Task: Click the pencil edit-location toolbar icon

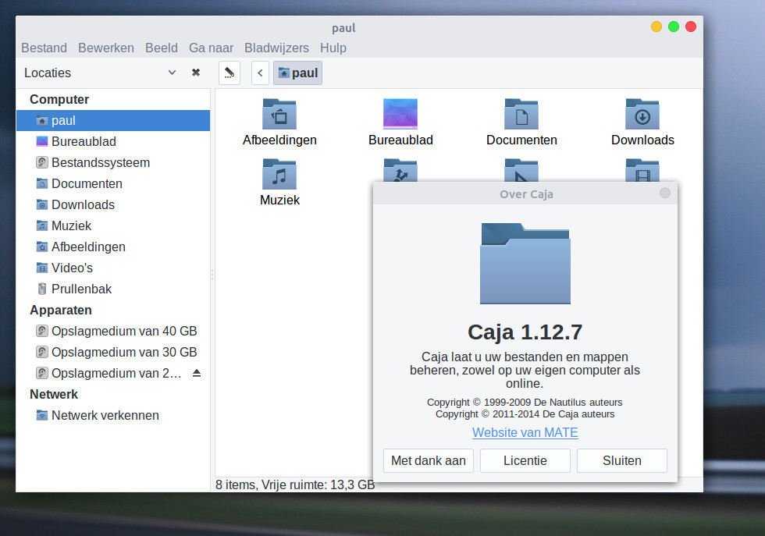Action: 229,73
